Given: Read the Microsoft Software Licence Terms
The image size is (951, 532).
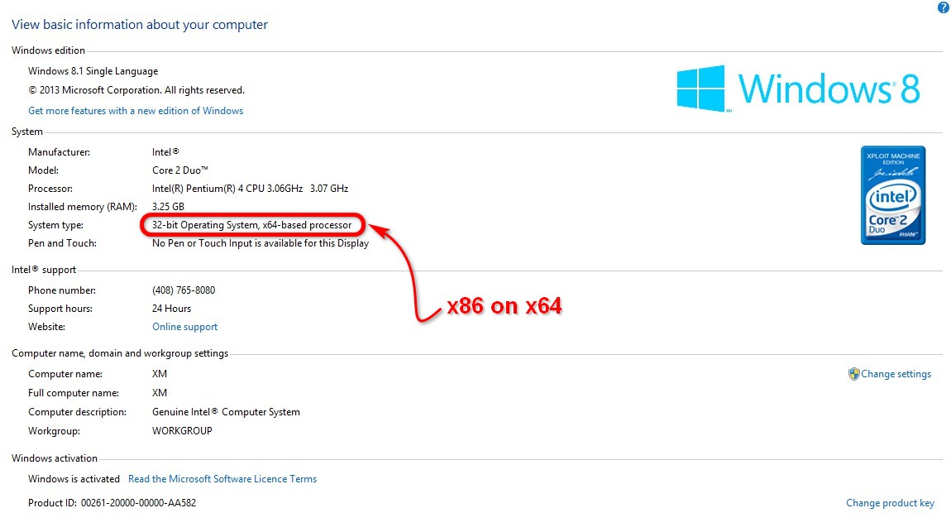Looking at the screenshot, I should tap(222, 478).
